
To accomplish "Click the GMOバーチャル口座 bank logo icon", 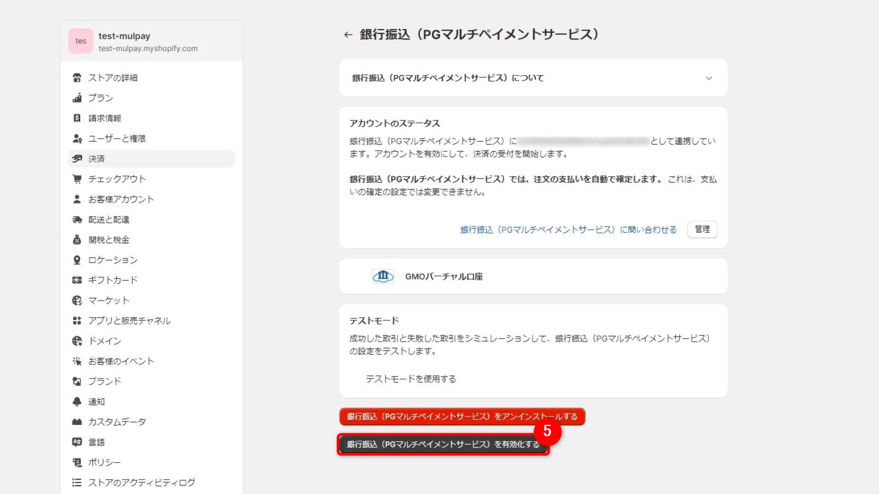I will pyautogui.click(x=383, y=276).
